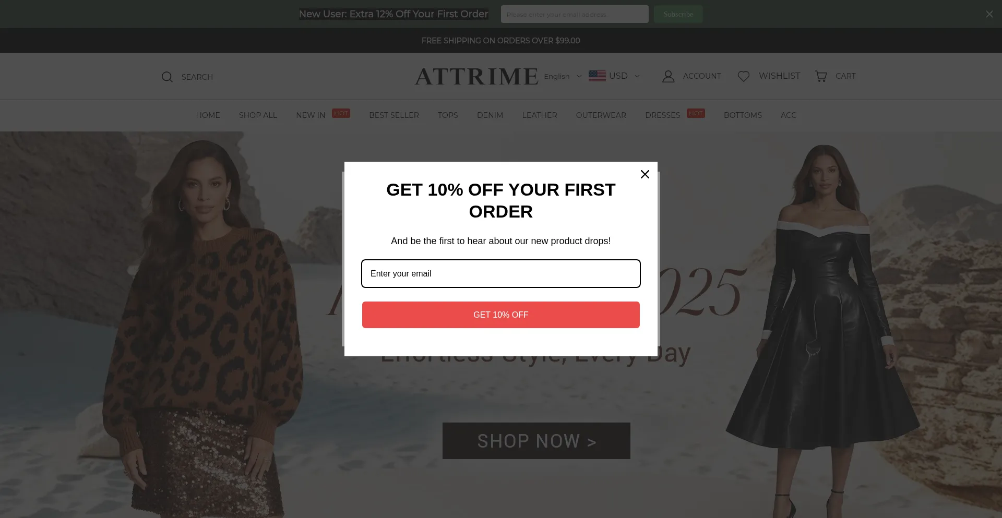Open the LEATHER category link
This screenshot has width=1002, height=518.
click(x=540, y=115)
